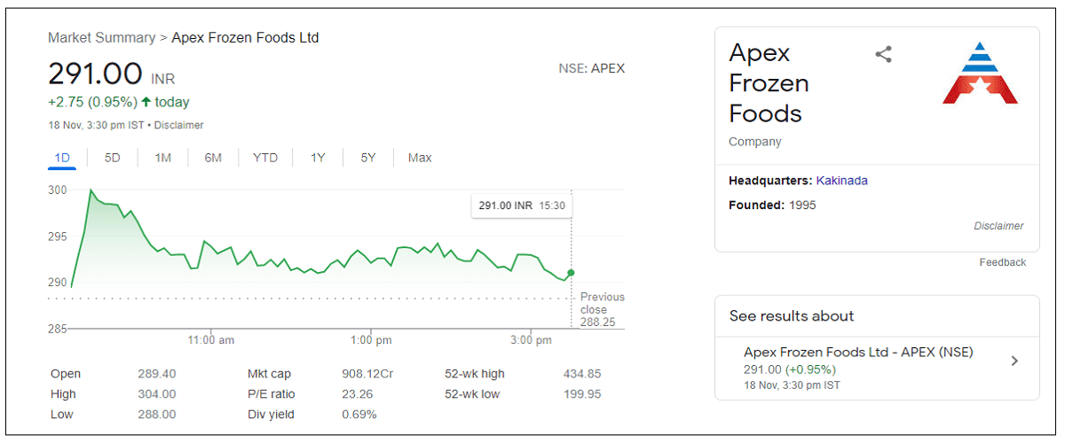Screen dimensions: 1065x443
Task: Select the 52-wk high value 434.85
Action: coord(582,374)
